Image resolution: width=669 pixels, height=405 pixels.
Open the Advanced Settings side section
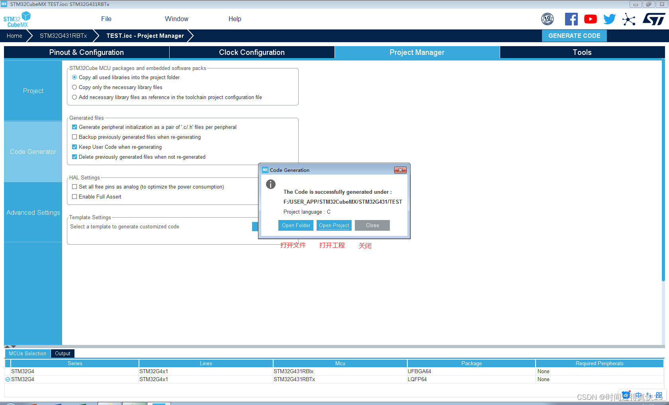click(x=33, y=212)
